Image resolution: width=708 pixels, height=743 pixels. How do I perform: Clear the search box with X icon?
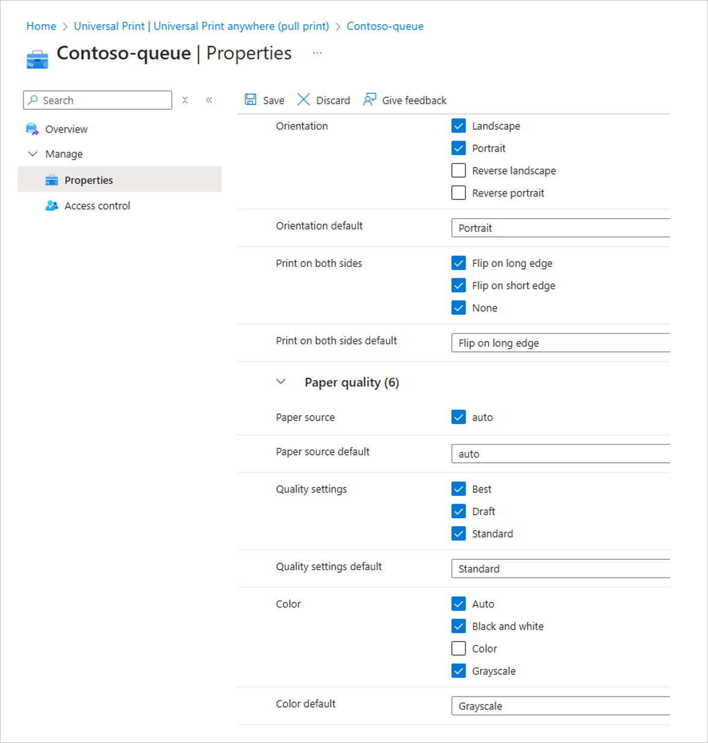point(185,100)
